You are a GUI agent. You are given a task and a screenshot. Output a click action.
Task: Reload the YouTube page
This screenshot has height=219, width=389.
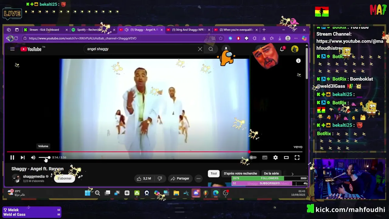[16, 38]
